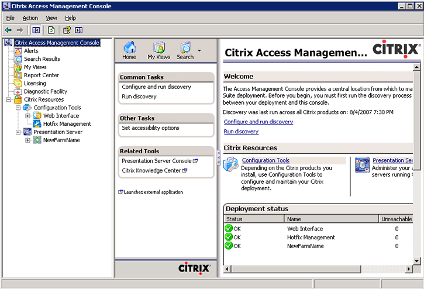Click the vertical scrollbar up arrow

click(417, 67)
